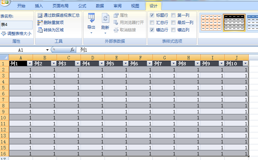This screenshot has width=258, height=160.
Task: Click Summarize with PivotTable icon (通过数据透视表汇总)
Action: (40, 15)
